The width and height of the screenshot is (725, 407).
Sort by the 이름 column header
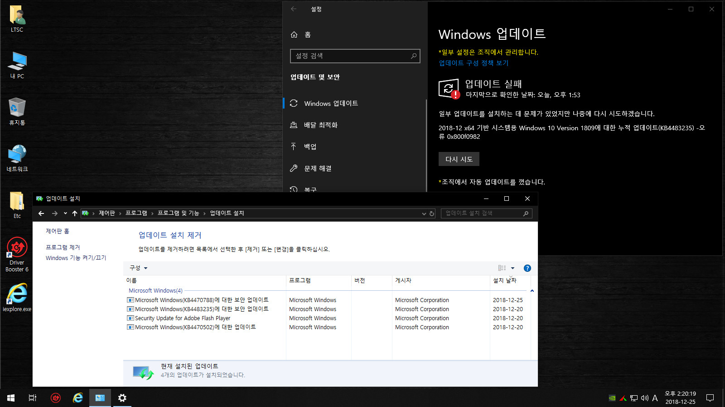click(x=205, y=280)
